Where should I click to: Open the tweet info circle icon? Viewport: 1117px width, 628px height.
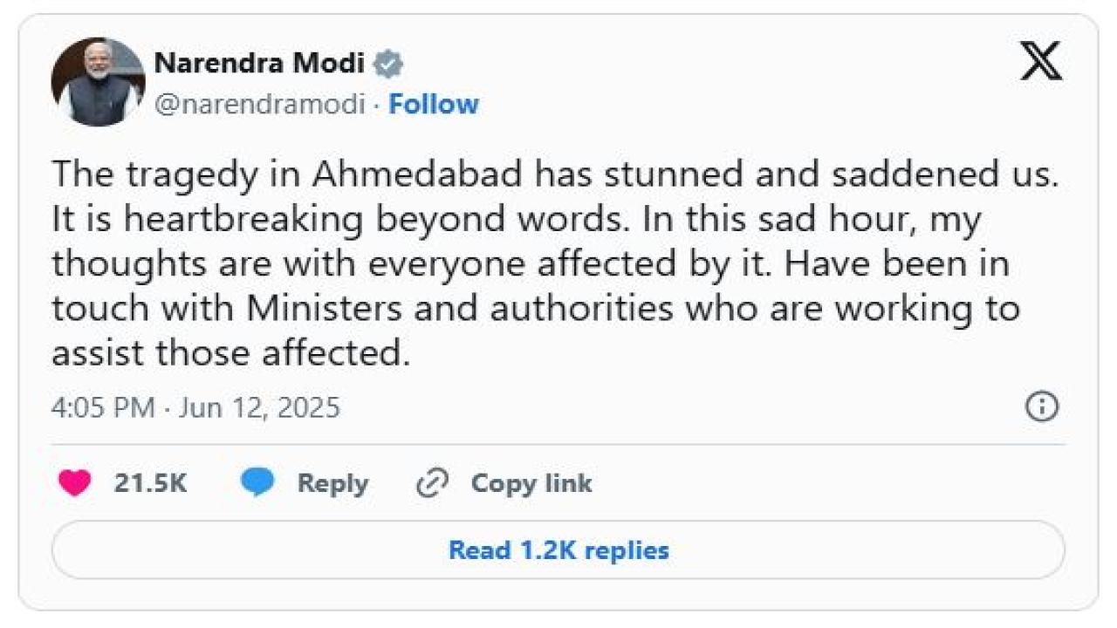[x=1042, y=407]
